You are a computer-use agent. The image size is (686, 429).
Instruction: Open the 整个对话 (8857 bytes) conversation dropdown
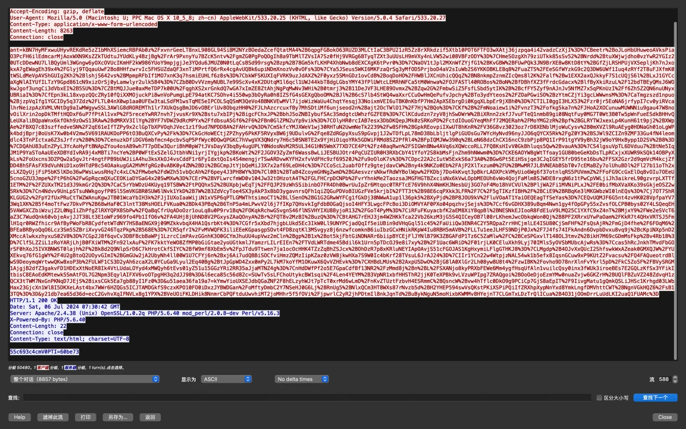pyautogui.click(x=85, y=379)
